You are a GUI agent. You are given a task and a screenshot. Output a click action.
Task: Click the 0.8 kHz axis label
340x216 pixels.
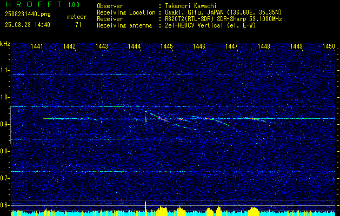coord(4,151)
